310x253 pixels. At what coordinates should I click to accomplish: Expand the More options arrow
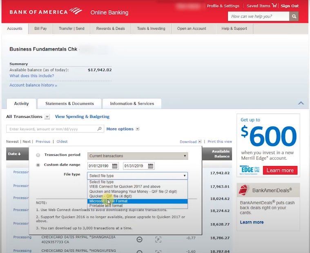click(x=137, y=129)
